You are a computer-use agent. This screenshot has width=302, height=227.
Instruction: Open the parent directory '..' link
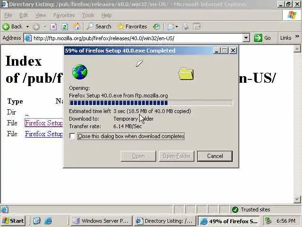point(26,113)
